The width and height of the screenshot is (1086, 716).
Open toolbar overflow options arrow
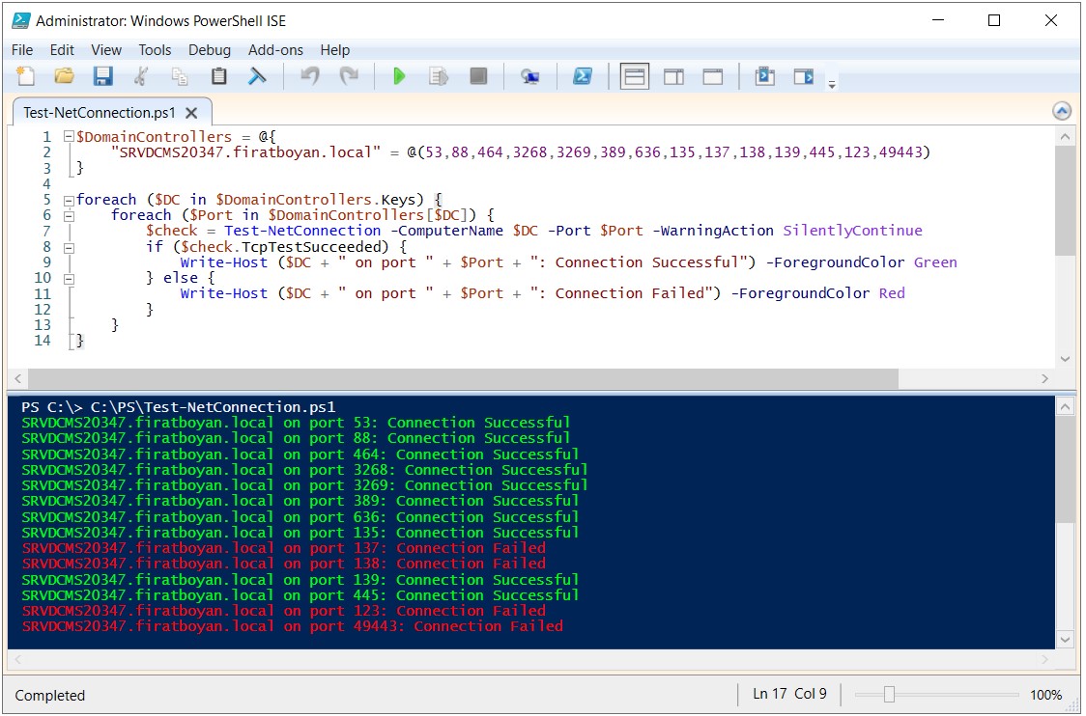pos(832,84)
